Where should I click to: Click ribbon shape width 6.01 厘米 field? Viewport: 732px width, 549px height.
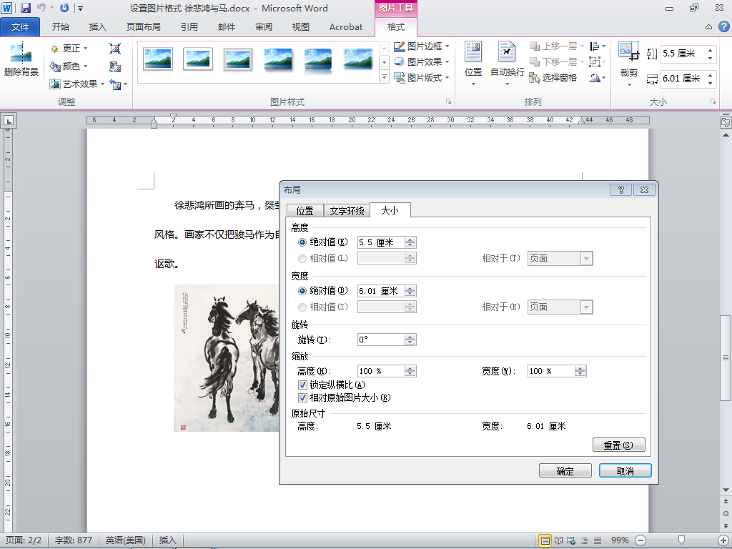pyautogui.click(x=683, y=79)
